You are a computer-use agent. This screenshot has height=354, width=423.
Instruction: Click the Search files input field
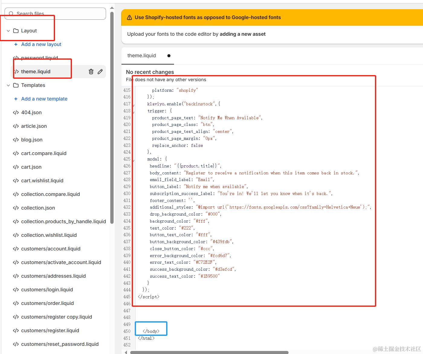[x=55, y=14]
